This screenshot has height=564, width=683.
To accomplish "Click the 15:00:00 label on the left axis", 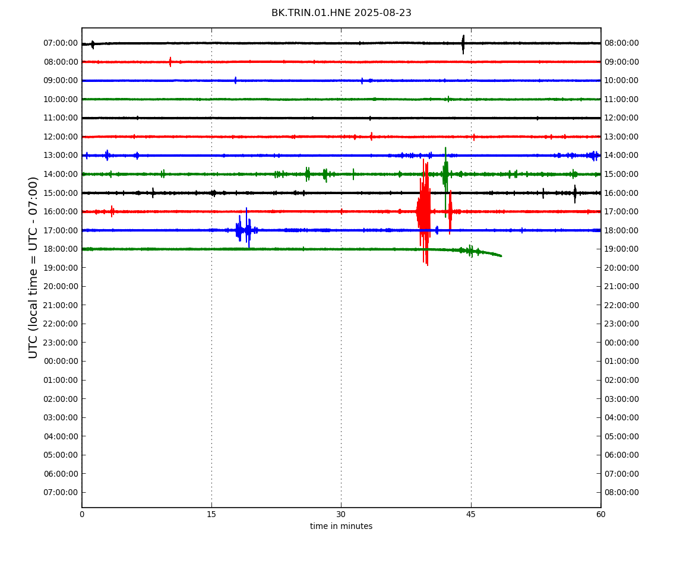I will click(61, 193).
